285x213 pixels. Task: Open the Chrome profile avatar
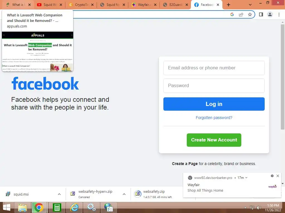click(270, 14)
